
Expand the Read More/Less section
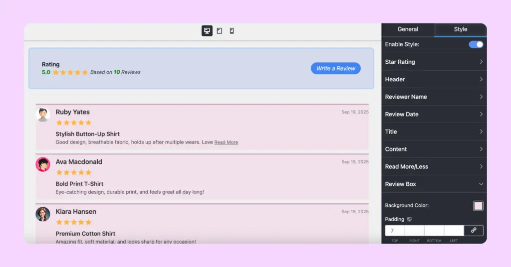434,166
